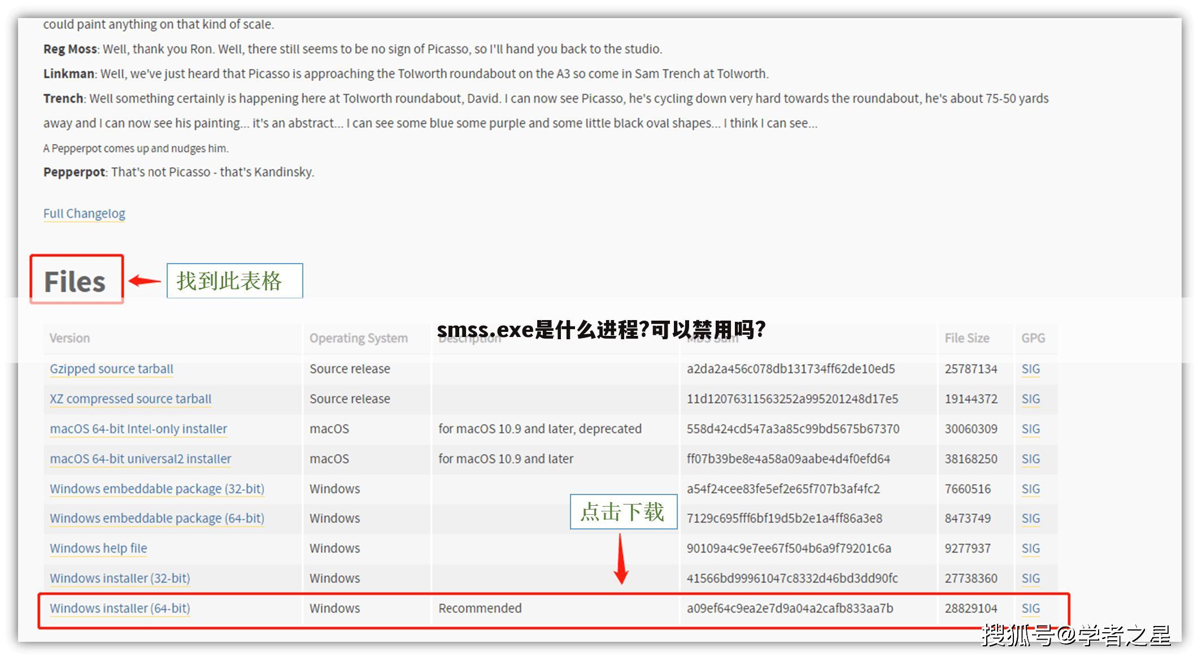Download the Windows installer (32-bit)
The width and height of the screenshot is (1202, 661).
point(119,578)
